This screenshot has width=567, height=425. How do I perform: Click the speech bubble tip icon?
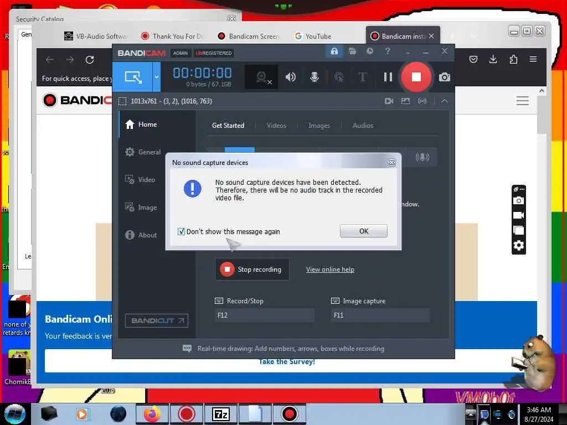click(x=187, y=349)
